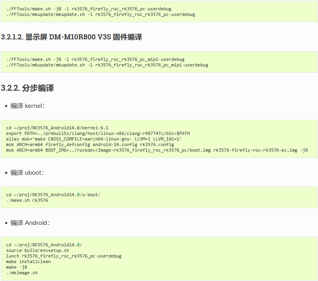318x281 pixels.
Task: Click the bullet text 编译 Android:
Action: pyautogui.click(x=30, y=223)
